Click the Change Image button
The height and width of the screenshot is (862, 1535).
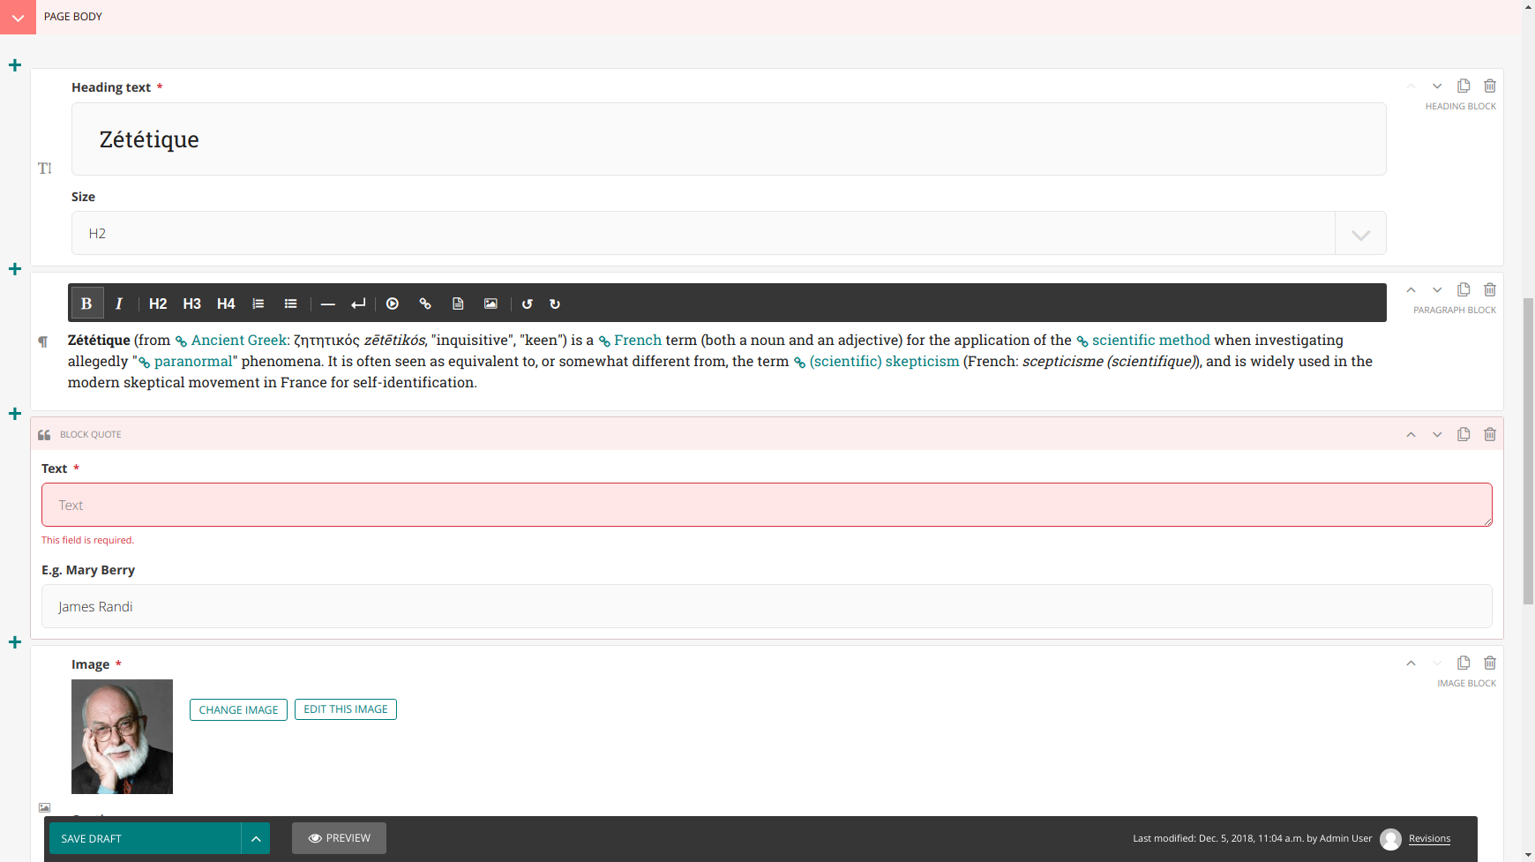tap(238, 709)
